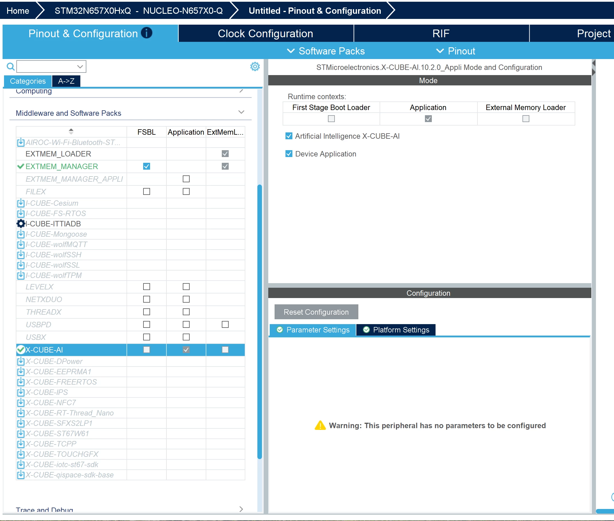Open the RIF tab

coord(441,33)
